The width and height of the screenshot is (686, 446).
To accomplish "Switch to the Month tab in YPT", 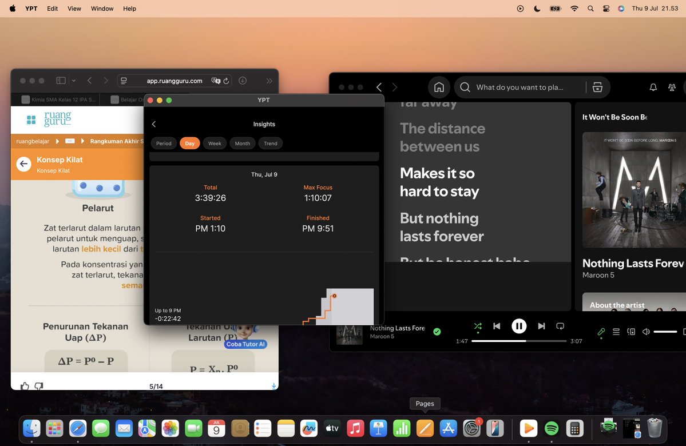I will click(243, 144).
